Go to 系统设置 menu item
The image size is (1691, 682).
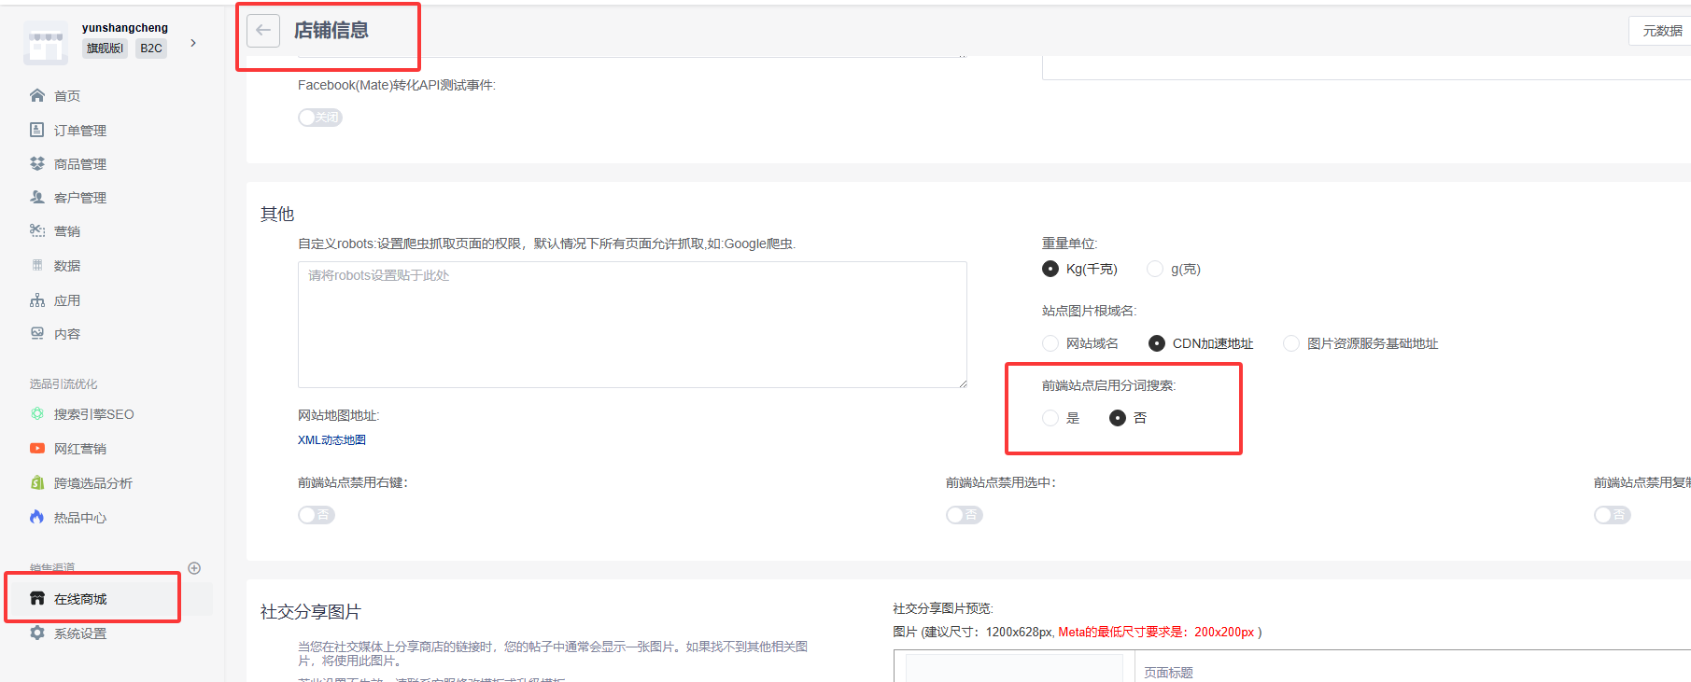tap(80, 633)
